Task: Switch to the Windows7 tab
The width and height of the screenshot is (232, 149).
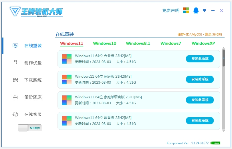Action: pos(171,43)
